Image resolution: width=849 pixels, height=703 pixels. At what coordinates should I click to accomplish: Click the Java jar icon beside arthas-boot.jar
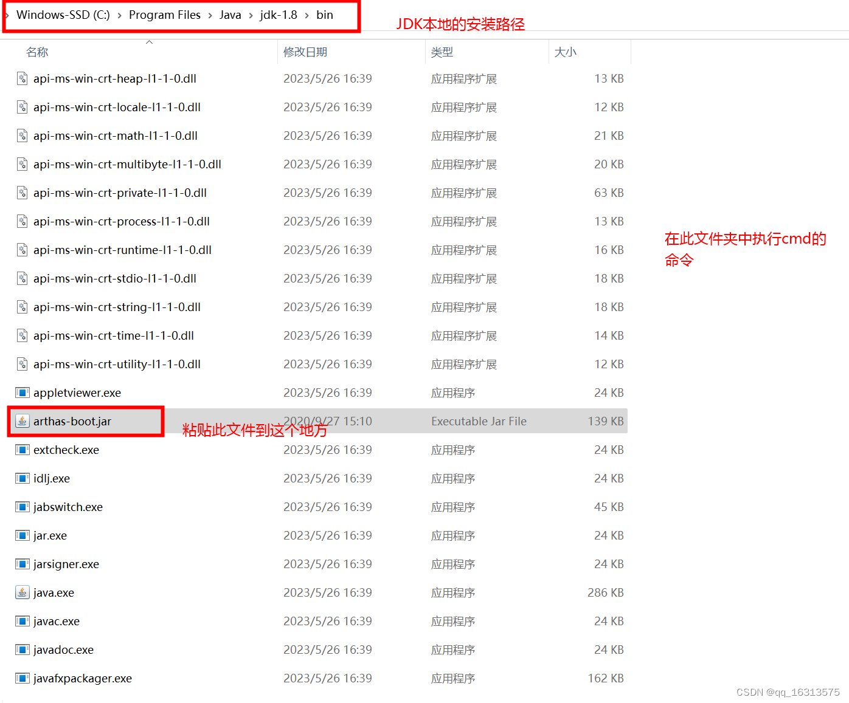point(22,420)
